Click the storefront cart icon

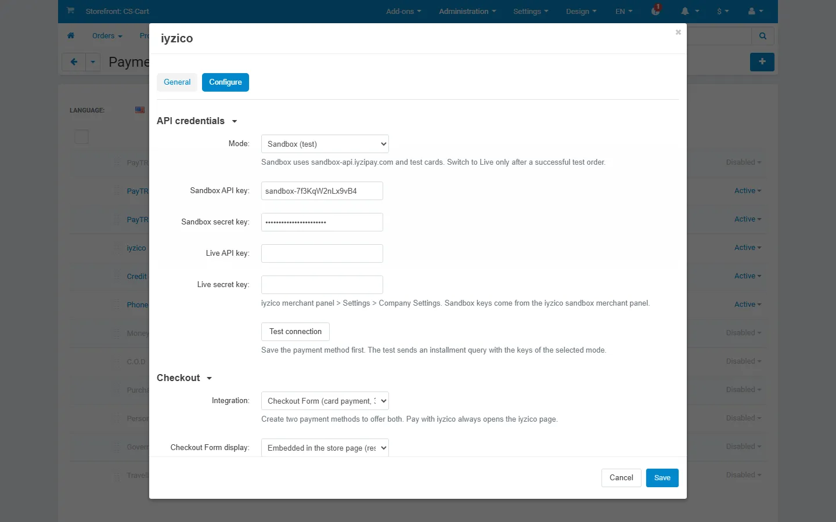pos(70,10)
